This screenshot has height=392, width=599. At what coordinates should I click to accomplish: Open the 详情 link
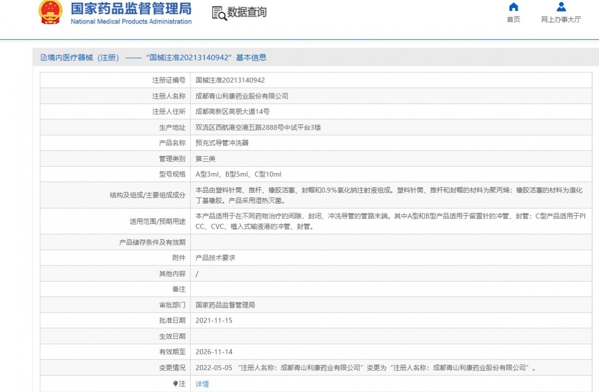click(202, 384)
